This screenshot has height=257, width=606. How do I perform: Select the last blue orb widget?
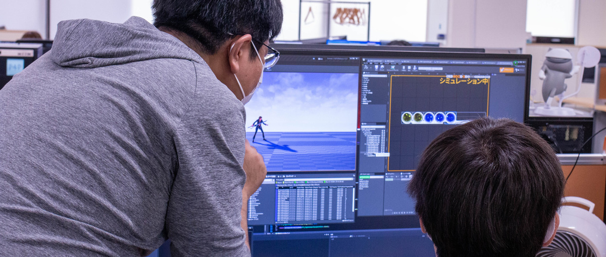click(x=450, y=117)
